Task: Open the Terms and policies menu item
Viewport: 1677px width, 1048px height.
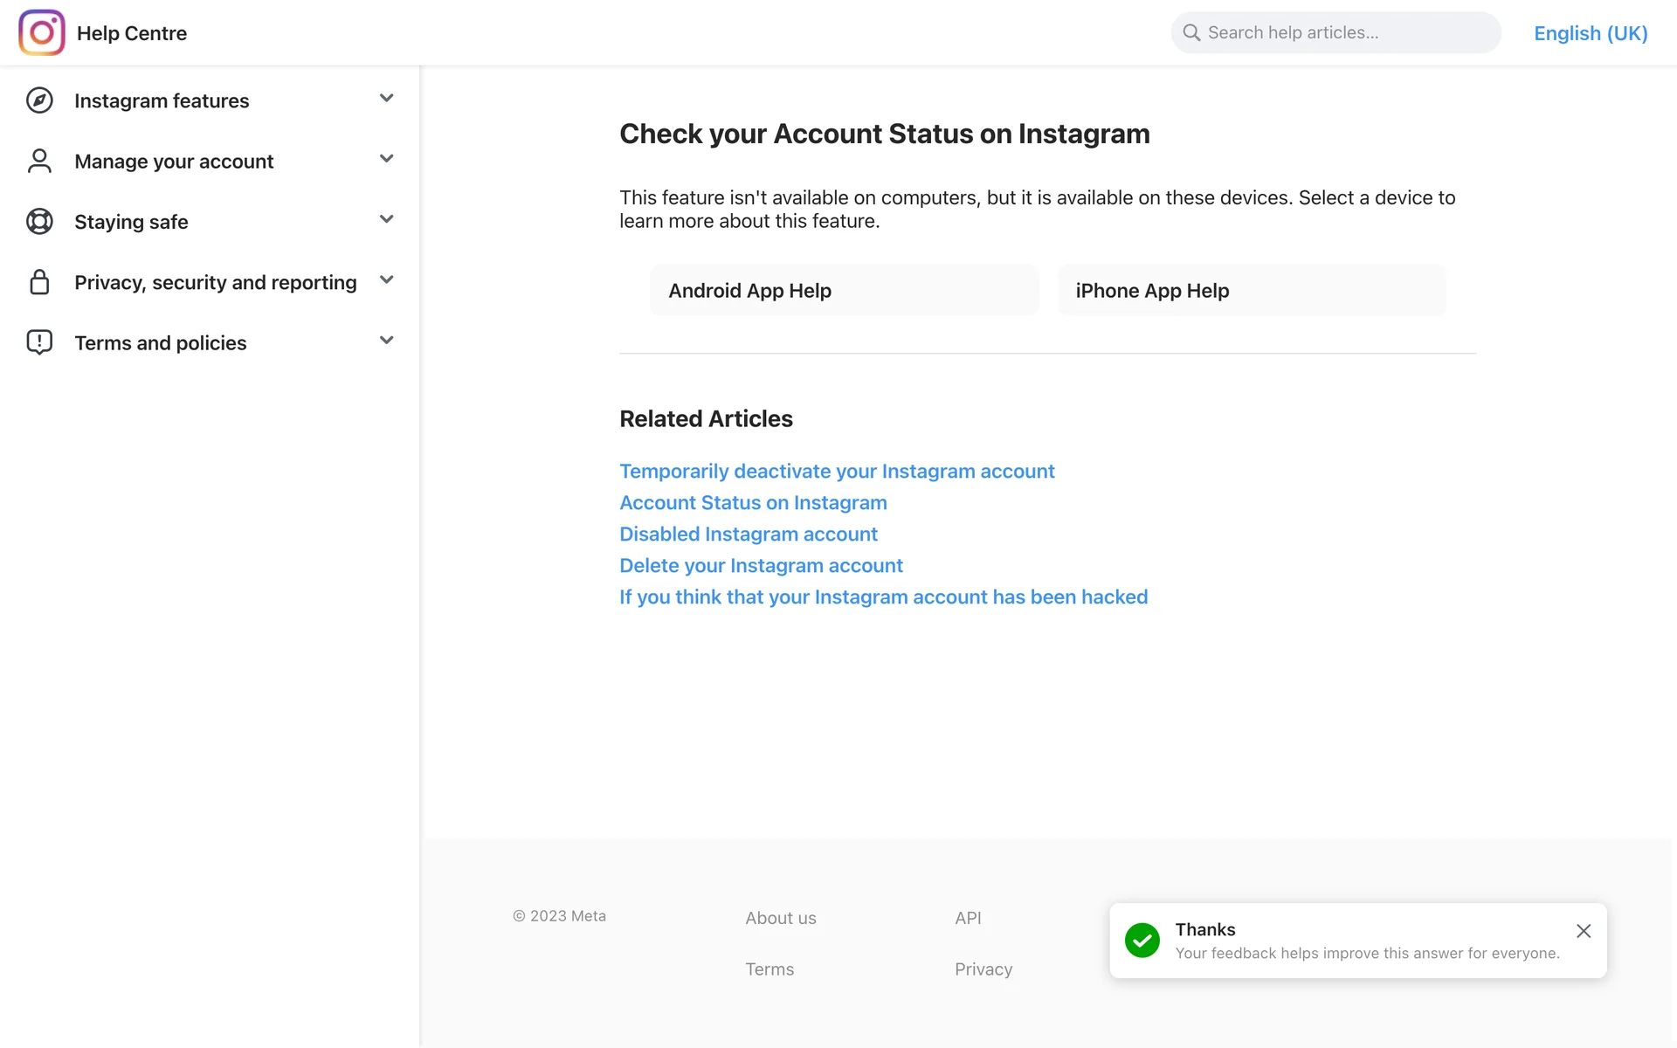Action: (161, 343)
